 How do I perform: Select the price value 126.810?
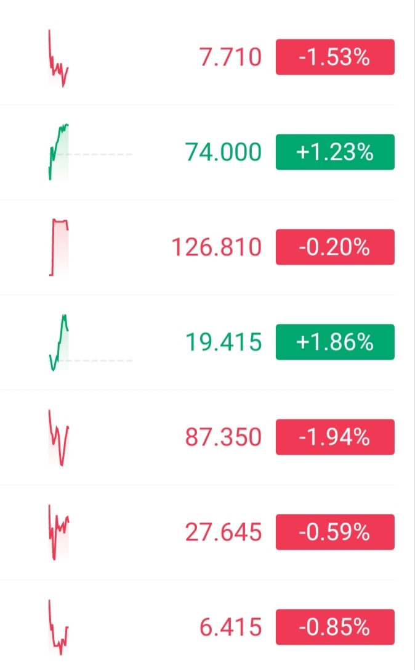coord(216,247)
